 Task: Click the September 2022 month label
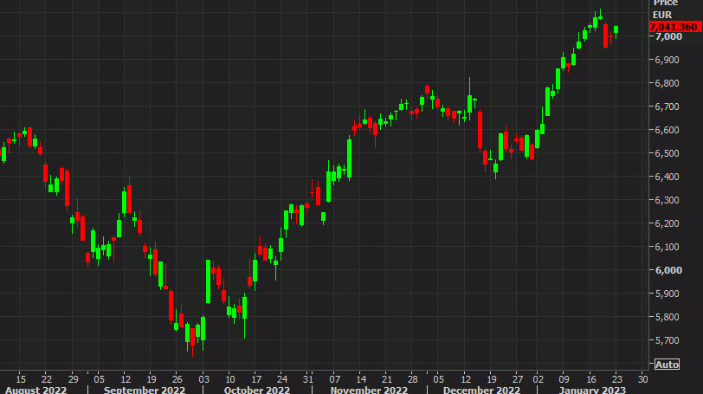145,390
